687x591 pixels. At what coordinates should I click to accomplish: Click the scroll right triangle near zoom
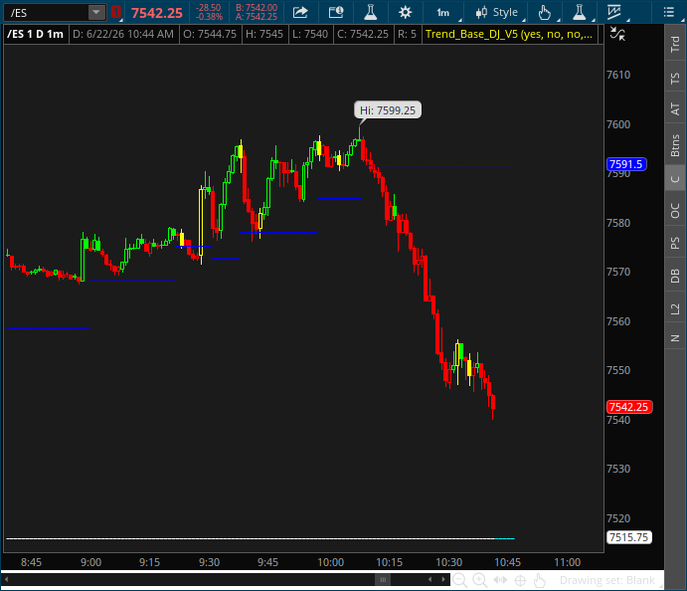[x=443, y=580]
